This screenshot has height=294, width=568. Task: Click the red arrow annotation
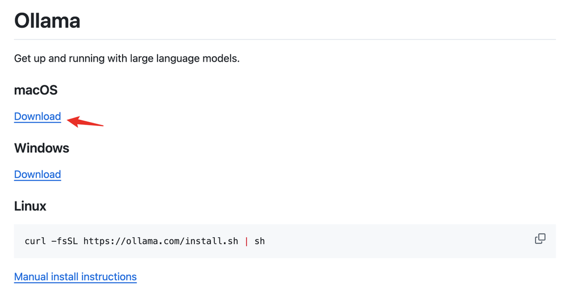[x=85, y=121]
